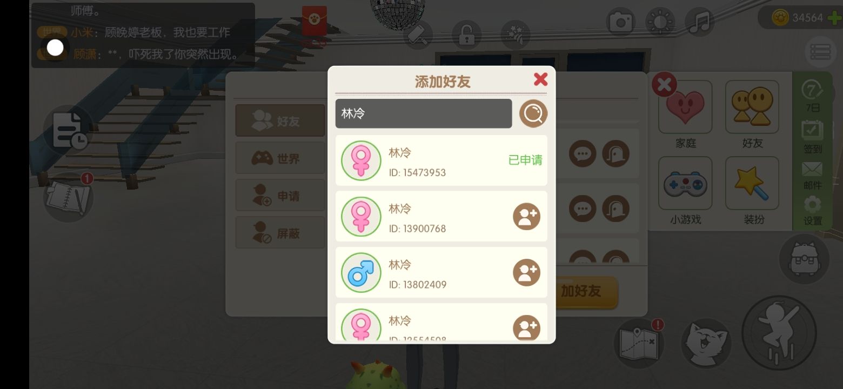Click inside the 林冷 search field

coord(424,113)
